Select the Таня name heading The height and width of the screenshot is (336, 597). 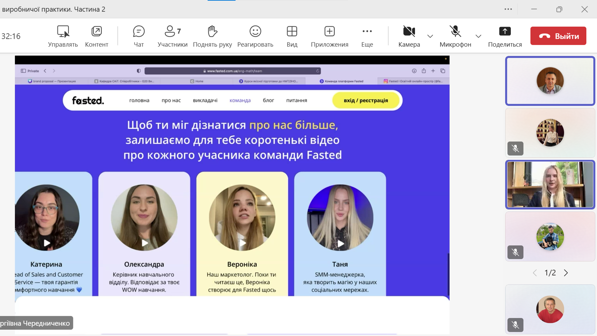point(340,264)
